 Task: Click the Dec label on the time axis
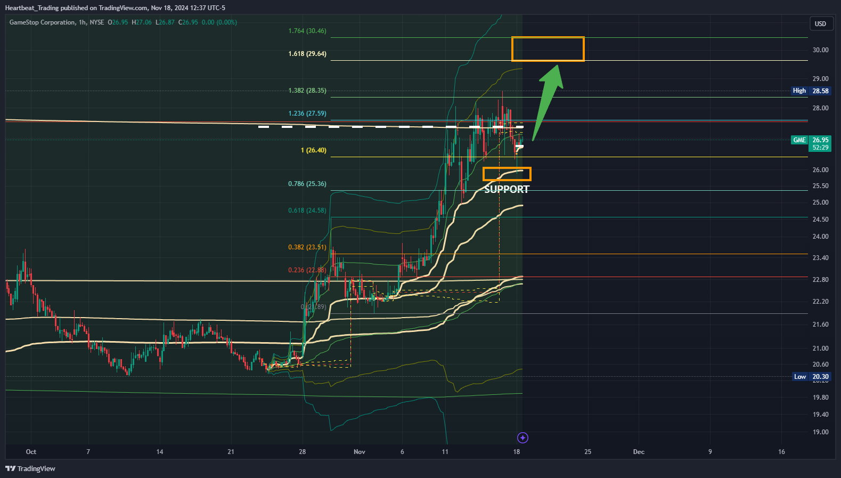coord(639,452)
